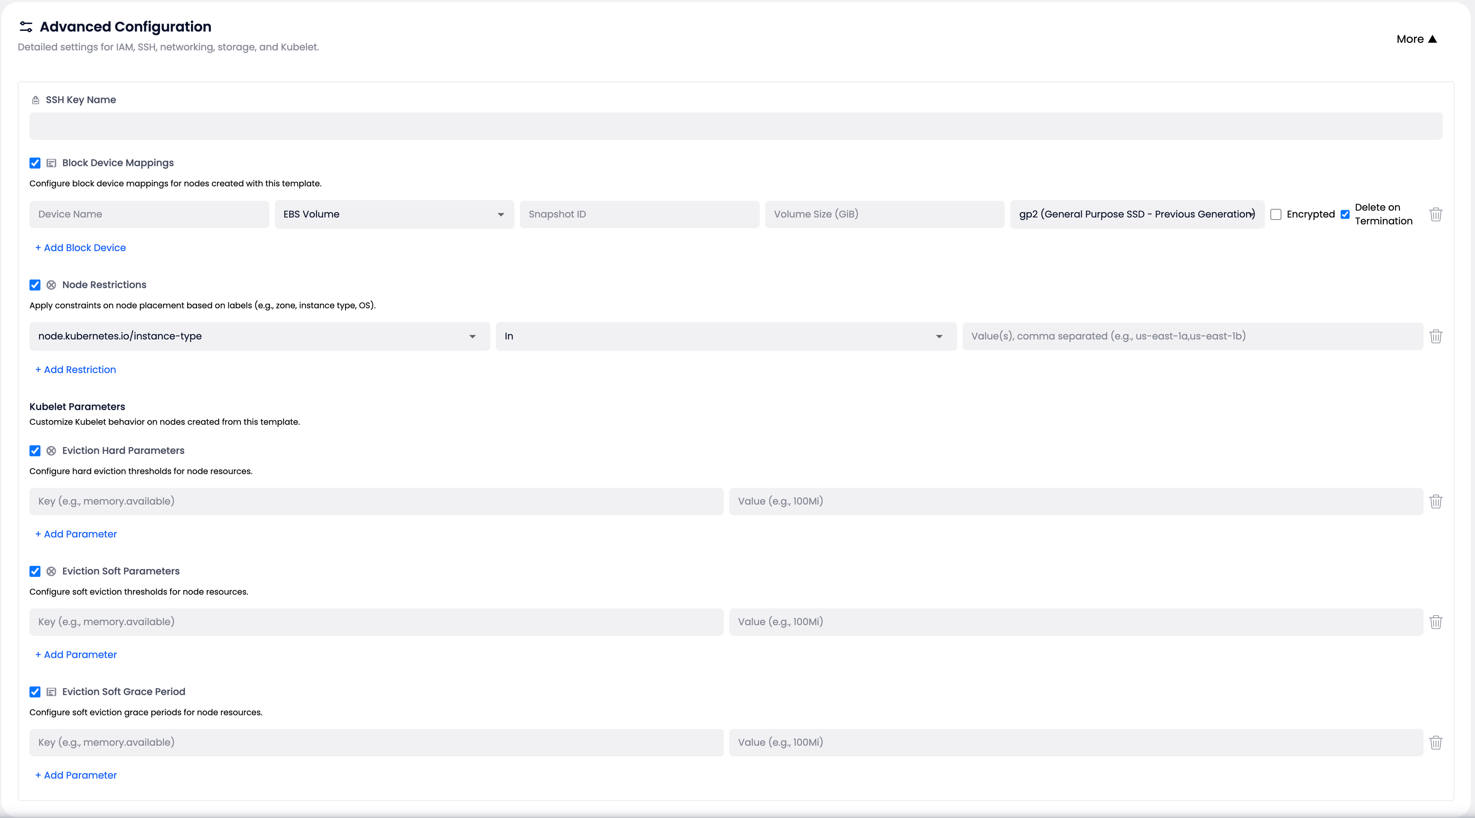Open the node.kubernetes.io/instance-type label dropdown

259,336
